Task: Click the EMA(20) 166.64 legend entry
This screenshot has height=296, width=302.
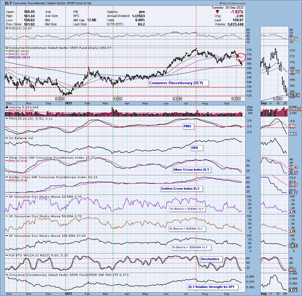Action: (x=17, y=51)
